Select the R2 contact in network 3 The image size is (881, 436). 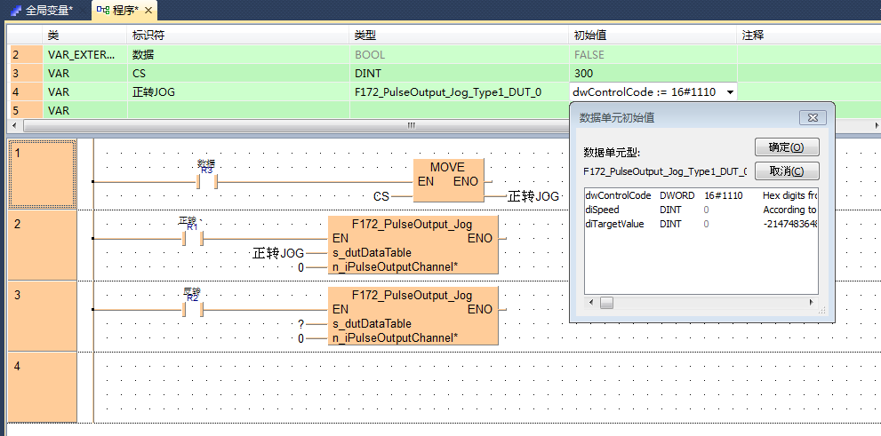pyautogui.click(x=193, y=309)
